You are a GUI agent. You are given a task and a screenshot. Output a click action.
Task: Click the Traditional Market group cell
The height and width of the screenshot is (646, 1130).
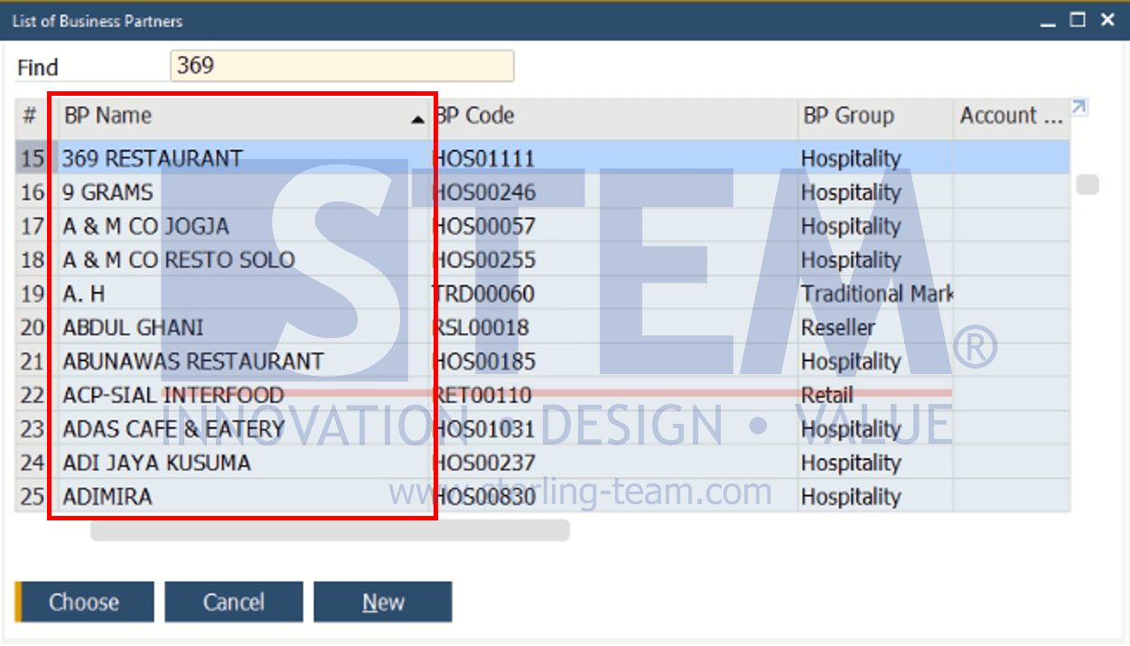(x=876, y=294)
